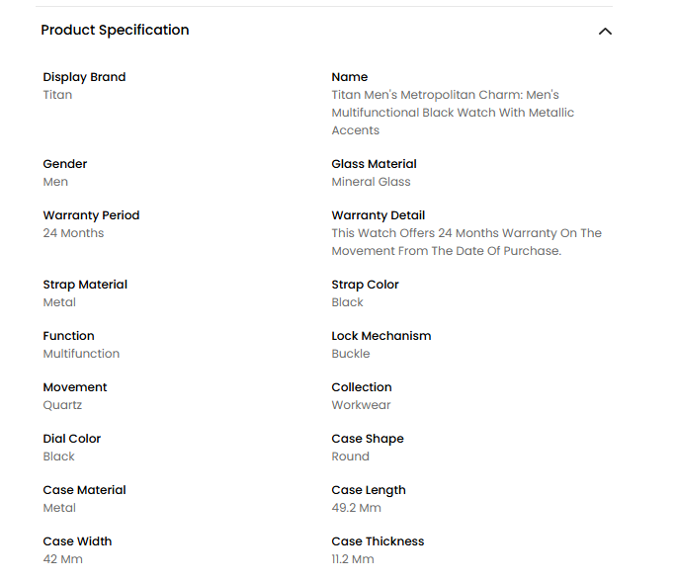Click the value 'Buckle'
The width and height of the screenshot is (675, 580).
(x=351, y=354)
